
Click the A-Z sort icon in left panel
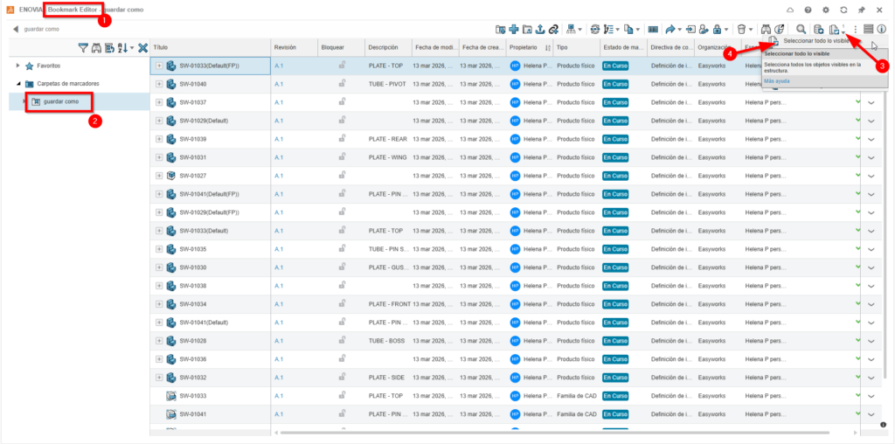click(x=122, y=49)
